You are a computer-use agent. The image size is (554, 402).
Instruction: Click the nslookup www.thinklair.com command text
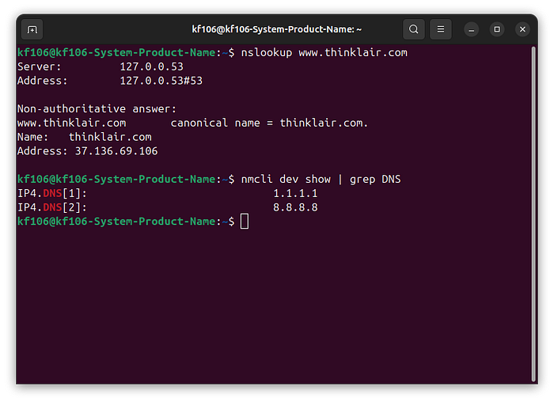pyautogui.click(x=324, y=53)
